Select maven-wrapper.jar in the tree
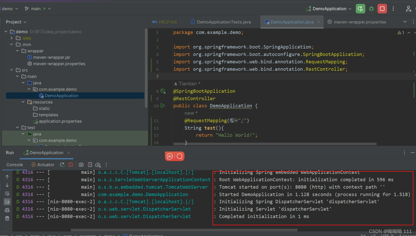This screenshot has width=416, height=236. click(x=51, y=57)
